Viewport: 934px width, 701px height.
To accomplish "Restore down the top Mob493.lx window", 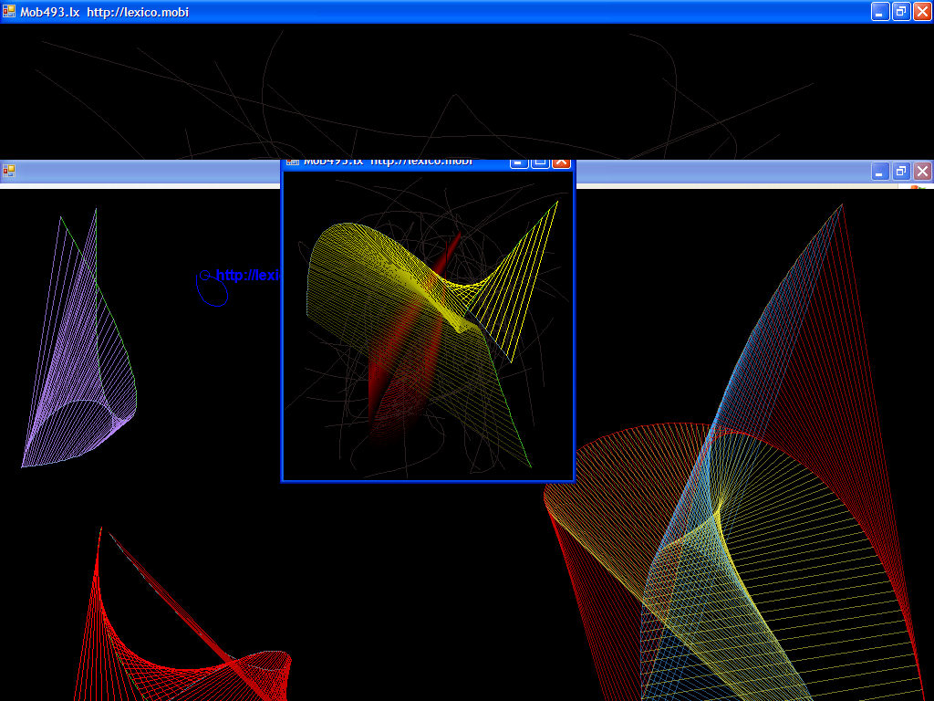I will click(901, 12).
